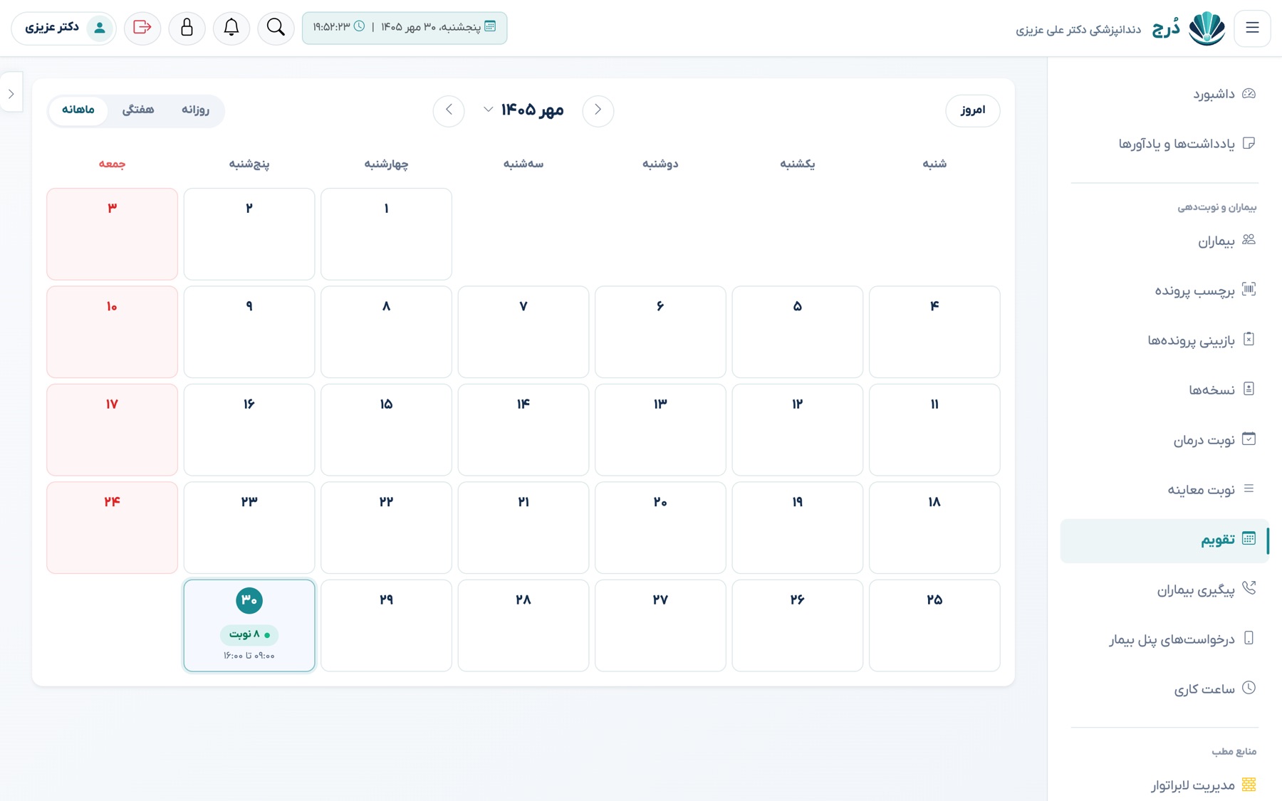Open دکتر عزیزی user profile button
The width and height of the screenshot is (1282, 801).
pos(63,28)
